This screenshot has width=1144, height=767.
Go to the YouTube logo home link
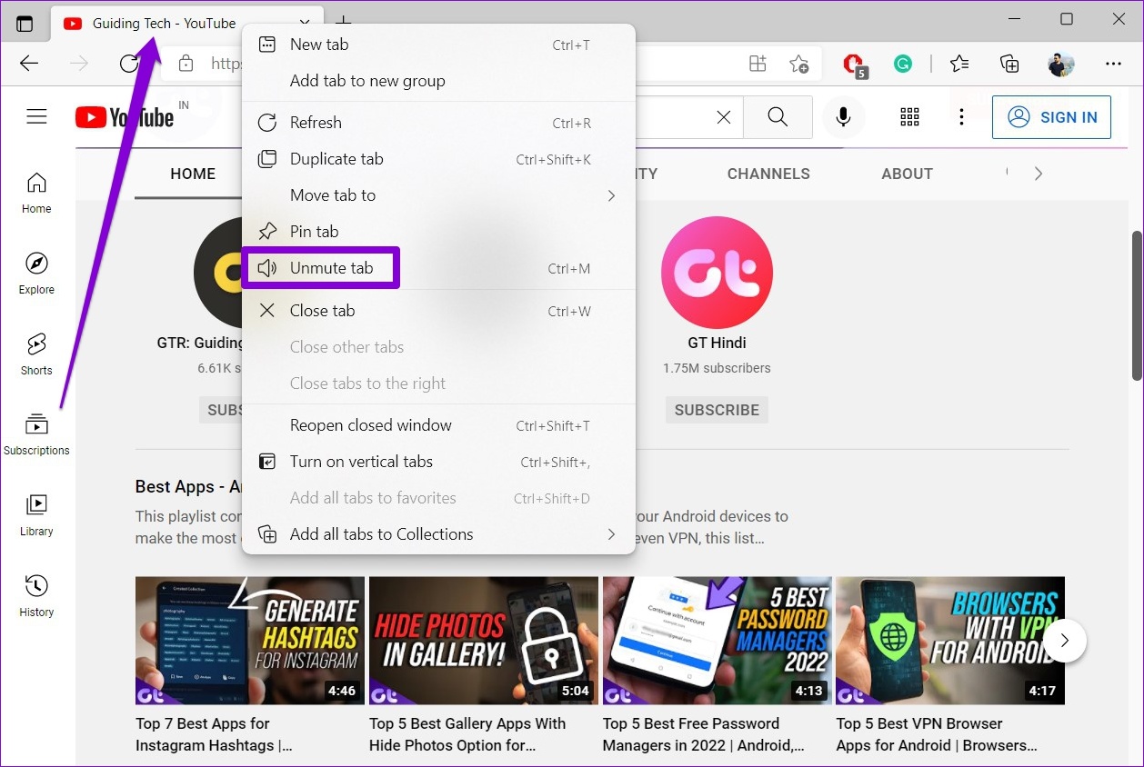[125, 117]
